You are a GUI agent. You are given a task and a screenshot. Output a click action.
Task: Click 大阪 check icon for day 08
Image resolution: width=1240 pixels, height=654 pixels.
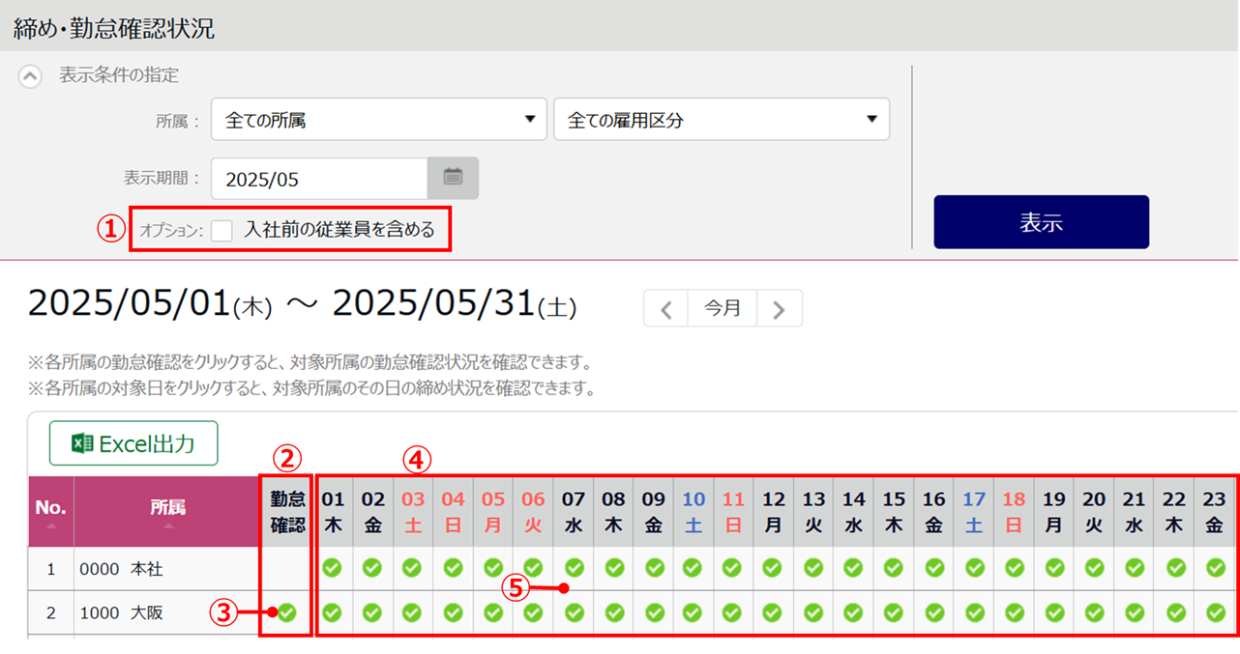tap(613, 611)
